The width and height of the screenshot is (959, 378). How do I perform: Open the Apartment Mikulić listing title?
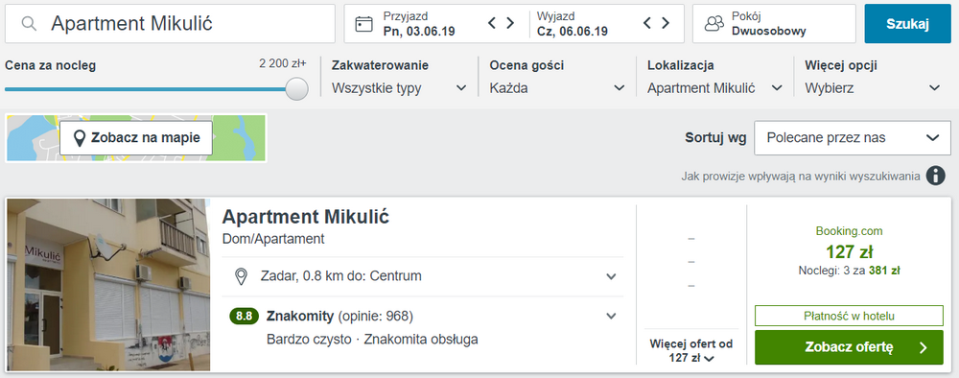305,217
